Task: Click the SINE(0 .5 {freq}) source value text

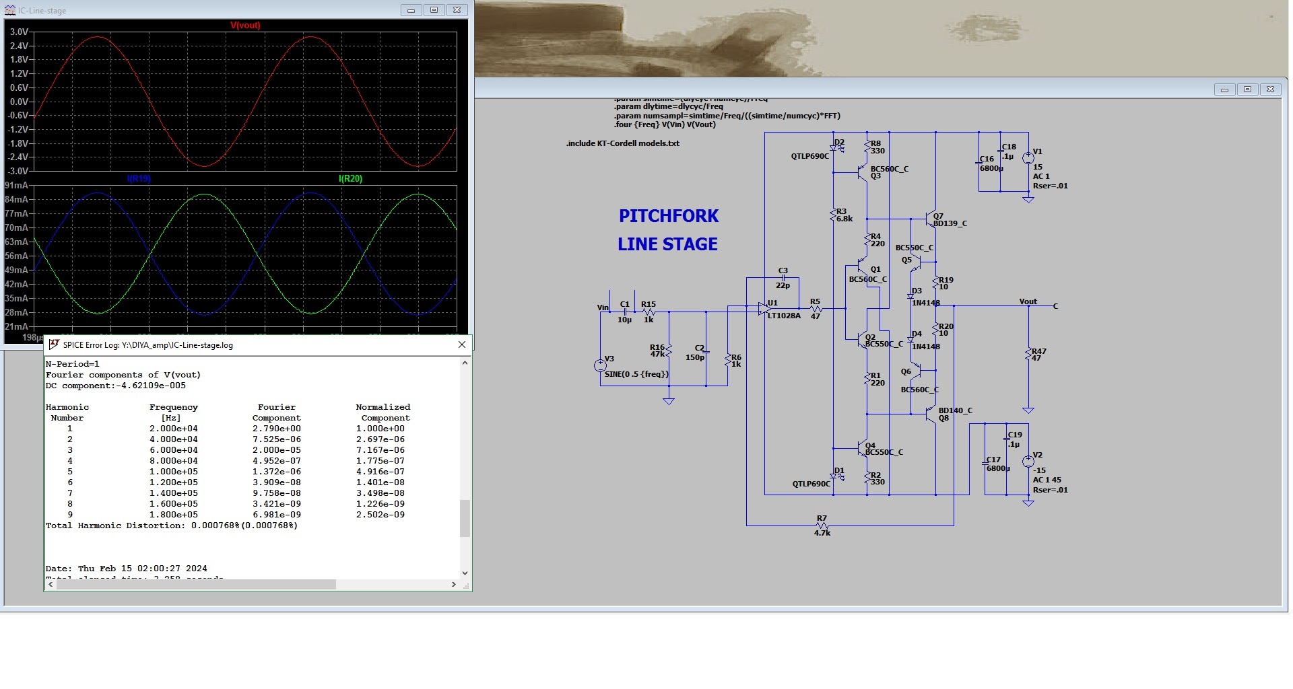Action: coord(636,374)
